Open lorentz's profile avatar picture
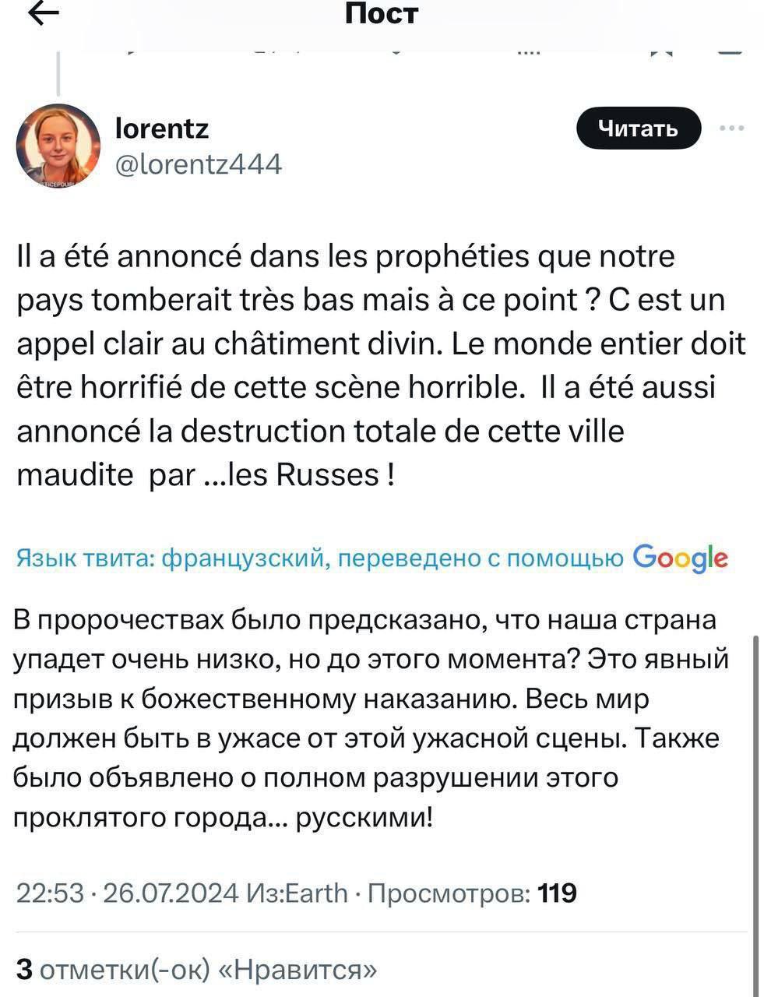Viewport: 764px width, 997px height. (58, 145)
